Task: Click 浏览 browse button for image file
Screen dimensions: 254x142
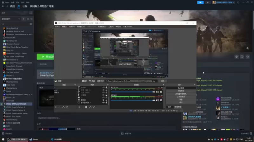Action: click(163, 81)
